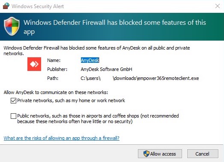The width and height of the screenshot is (224, 162).
Task: Click the Public networks label text
Action: click(98, 118)
